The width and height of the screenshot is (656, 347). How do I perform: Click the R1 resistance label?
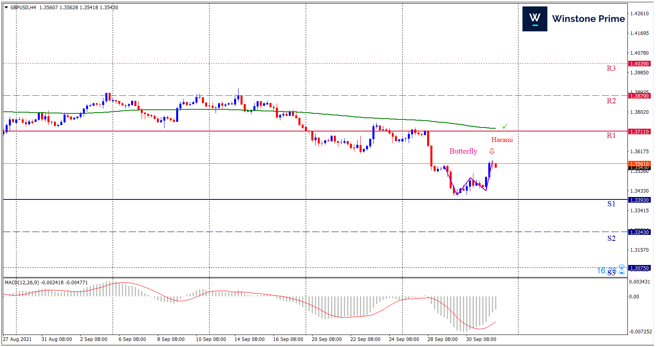point(611,136)
